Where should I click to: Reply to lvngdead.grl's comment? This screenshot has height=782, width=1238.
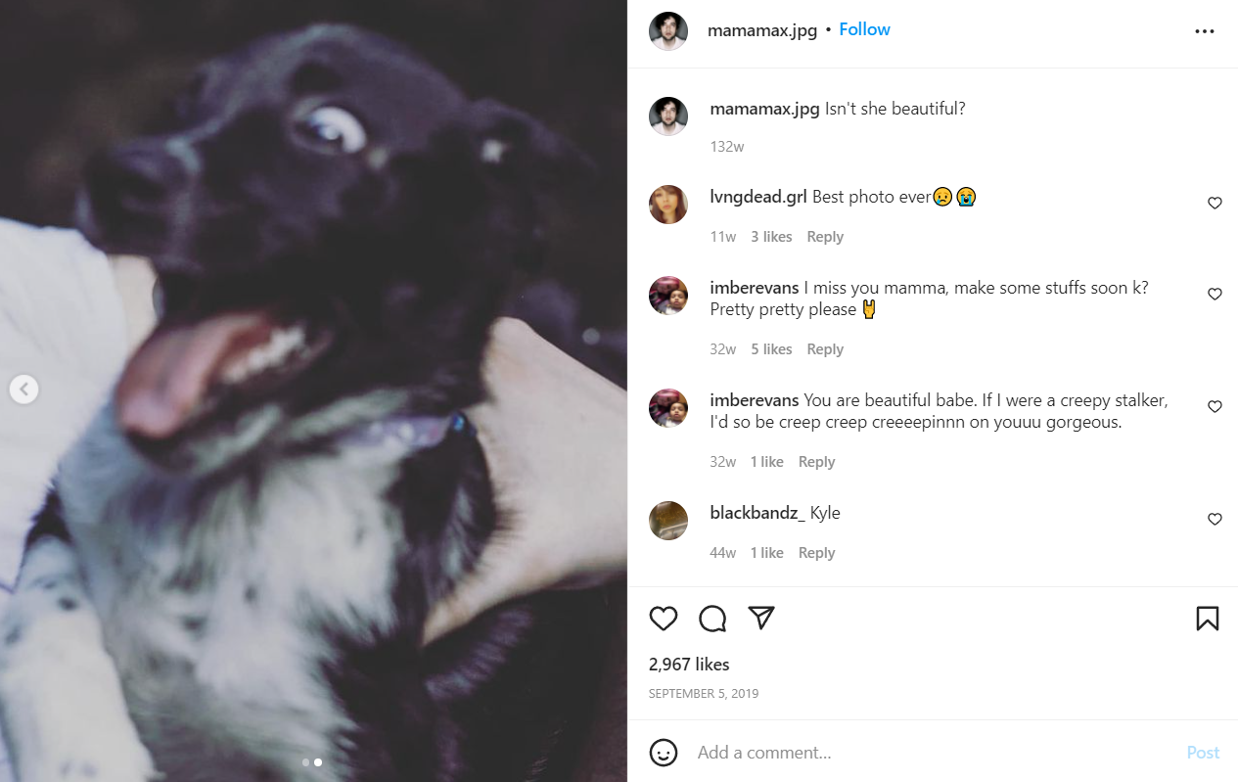825,237
